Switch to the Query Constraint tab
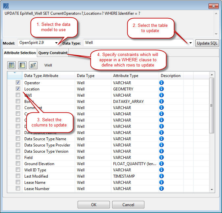This screenshot has width=222, height=213. (53, 53)
